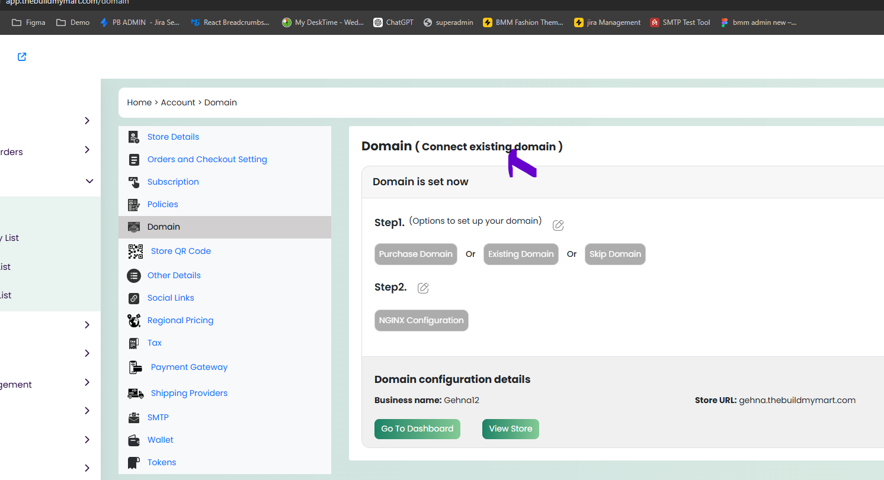Click the Skip Domain button
The image size is (884, 480).
[x=615, y=254]
